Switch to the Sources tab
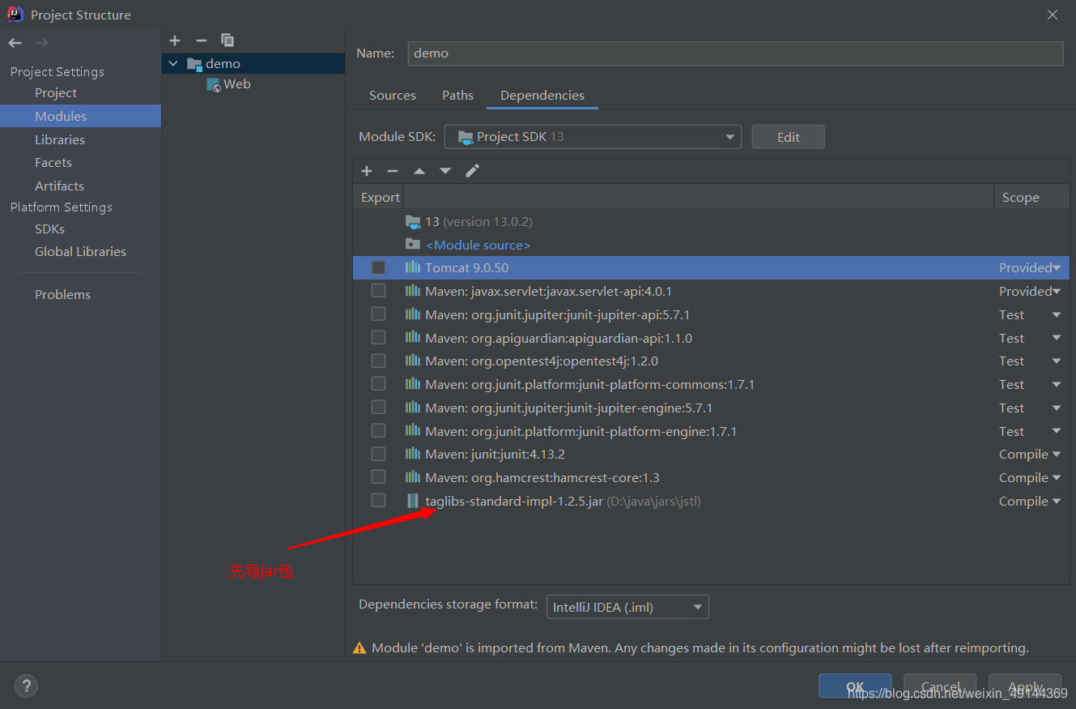Image resolution: width=1076 pixels, height=709 pixels. (393, 96)
